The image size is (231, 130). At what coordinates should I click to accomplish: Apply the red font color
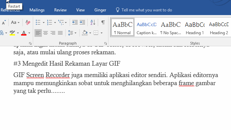pos(24,33)
